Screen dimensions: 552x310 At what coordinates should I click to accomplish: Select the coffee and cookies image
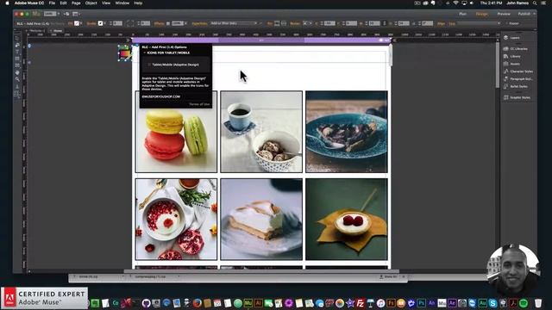click(261, 132)
